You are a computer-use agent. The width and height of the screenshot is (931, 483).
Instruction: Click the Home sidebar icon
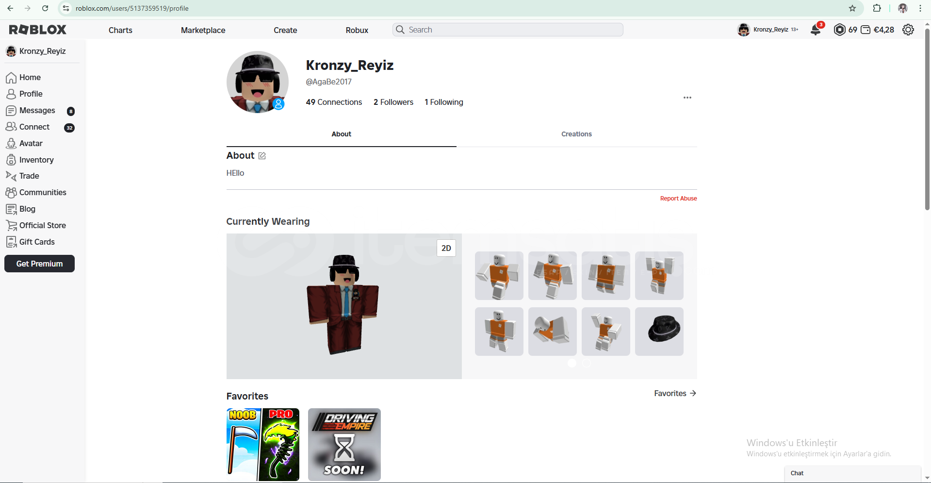[11, 78]
